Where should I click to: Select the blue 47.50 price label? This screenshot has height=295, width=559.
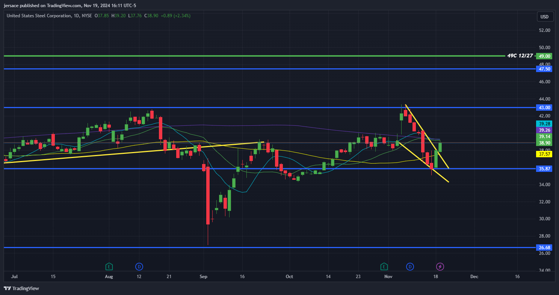pyautogui.click(x=545, y=69)
